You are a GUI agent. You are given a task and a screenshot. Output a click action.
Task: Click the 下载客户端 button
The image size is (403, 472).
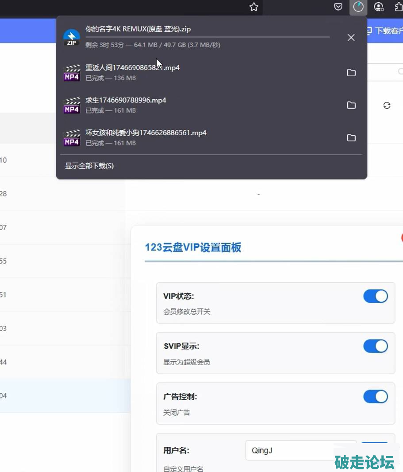[385, 31]
